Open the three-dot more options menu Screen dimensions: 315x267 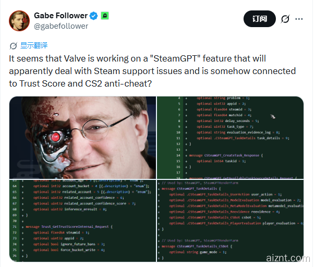pyautogui.click(x=299, y=19)
